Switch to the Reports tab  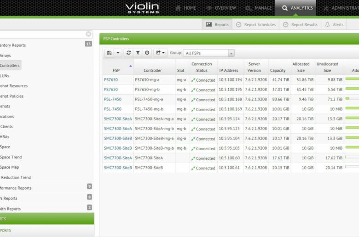(217, 24)
